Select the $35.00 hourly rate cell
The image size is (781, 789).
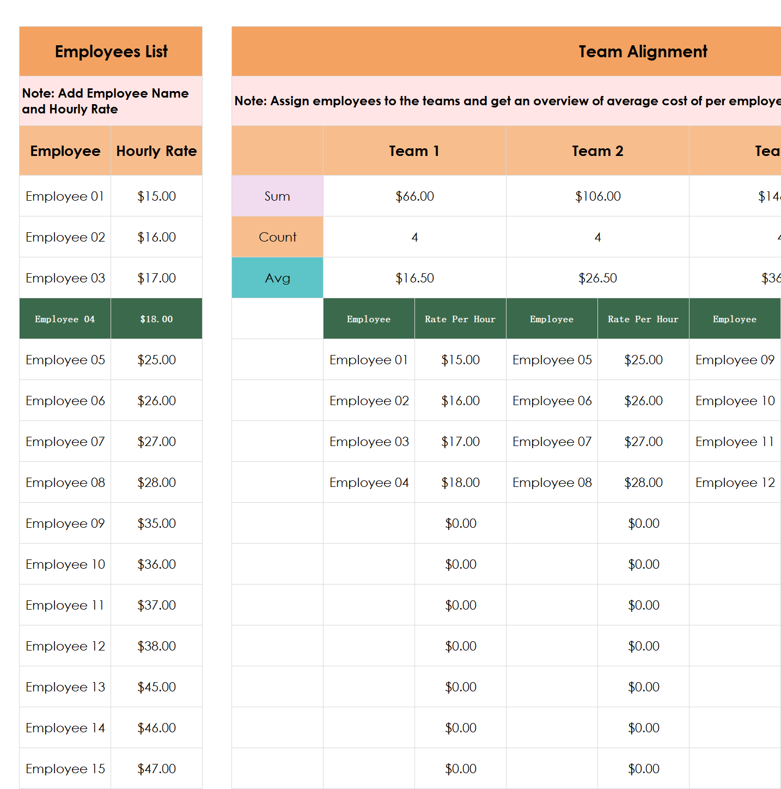tap(157, 523)
